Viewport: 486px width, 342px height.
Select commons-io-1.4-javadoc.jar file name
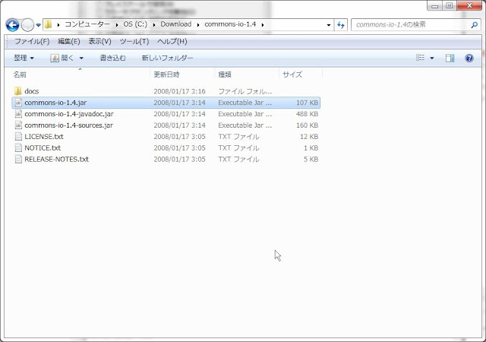tap(69, 114)
